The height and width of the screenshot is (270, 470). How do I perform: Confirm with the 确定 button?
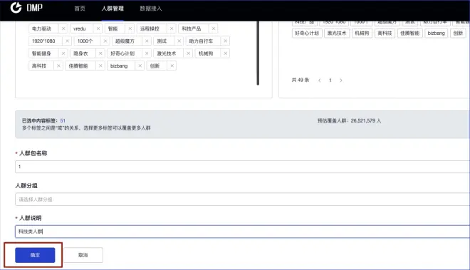click(35, 255)
